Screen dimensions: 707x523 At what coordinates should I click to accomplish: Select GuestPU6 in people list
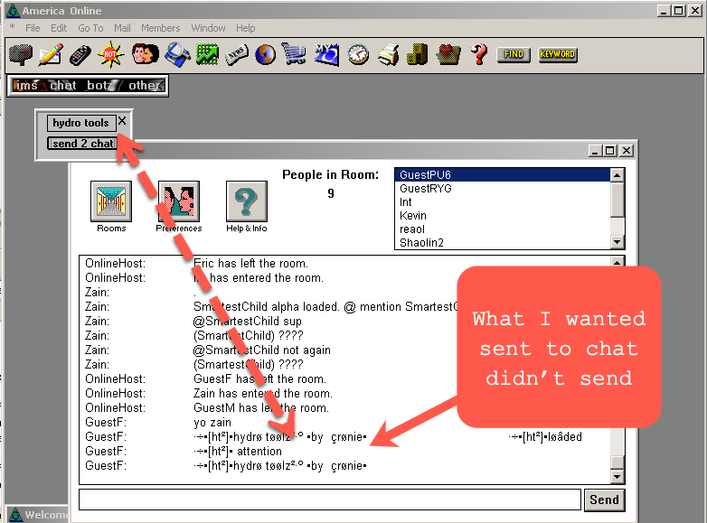tap(503, 174)
